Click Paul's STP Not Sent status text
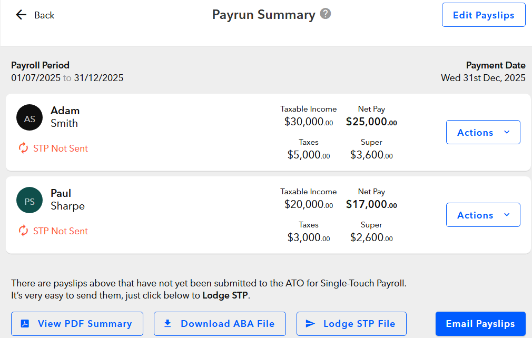Viewport: 532px width, 338px height. (61, 231)
